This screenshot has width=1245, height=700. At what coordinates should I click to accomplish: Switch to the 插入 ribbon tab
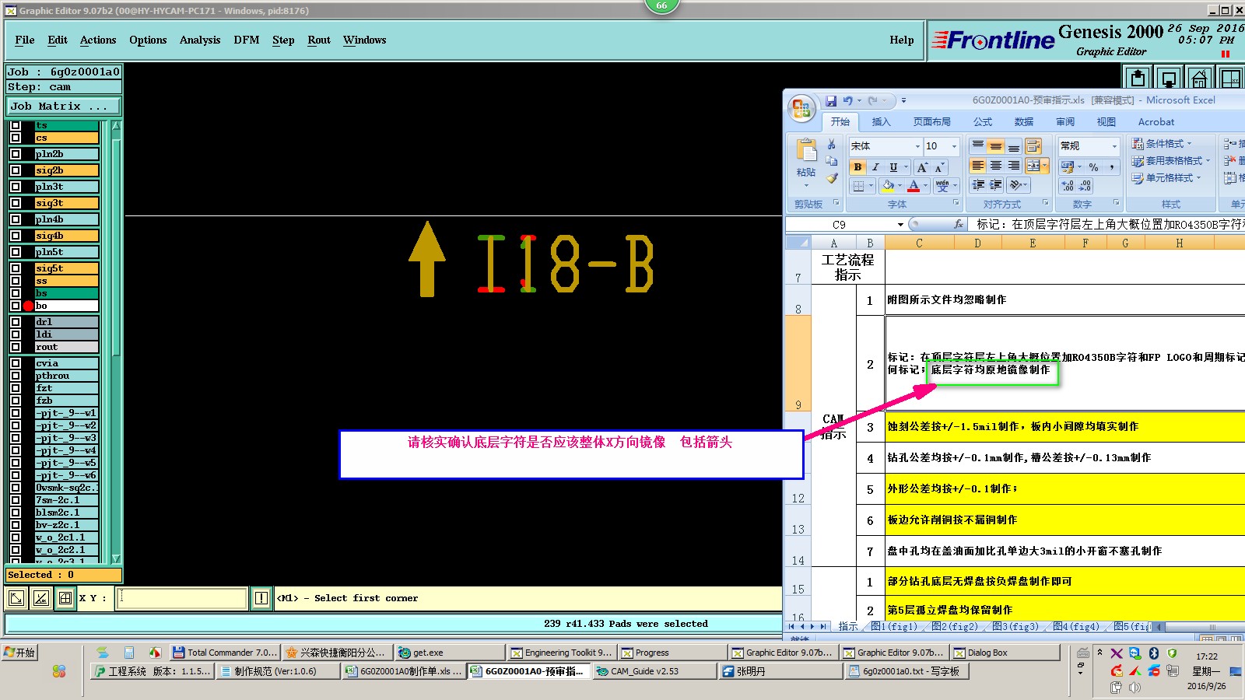[881, 122]
